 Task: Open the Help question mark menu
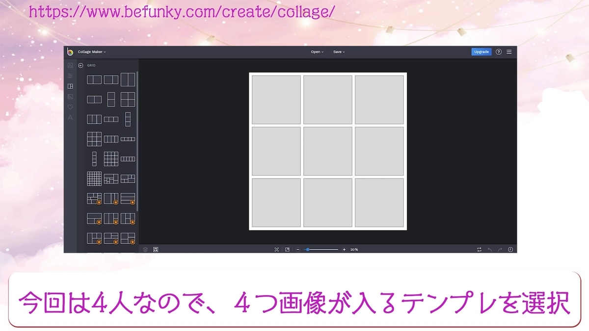tap(499, 51)
